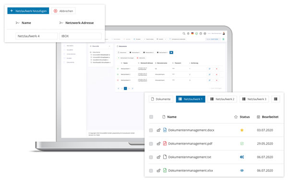Click pagination page 1 button on laptop screen

click(125, 89)
